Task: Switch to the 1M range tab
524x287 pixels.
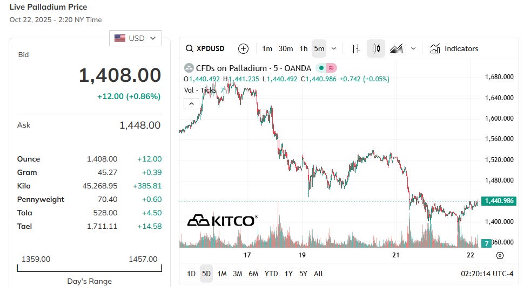Action: click(x=222, y=274)
